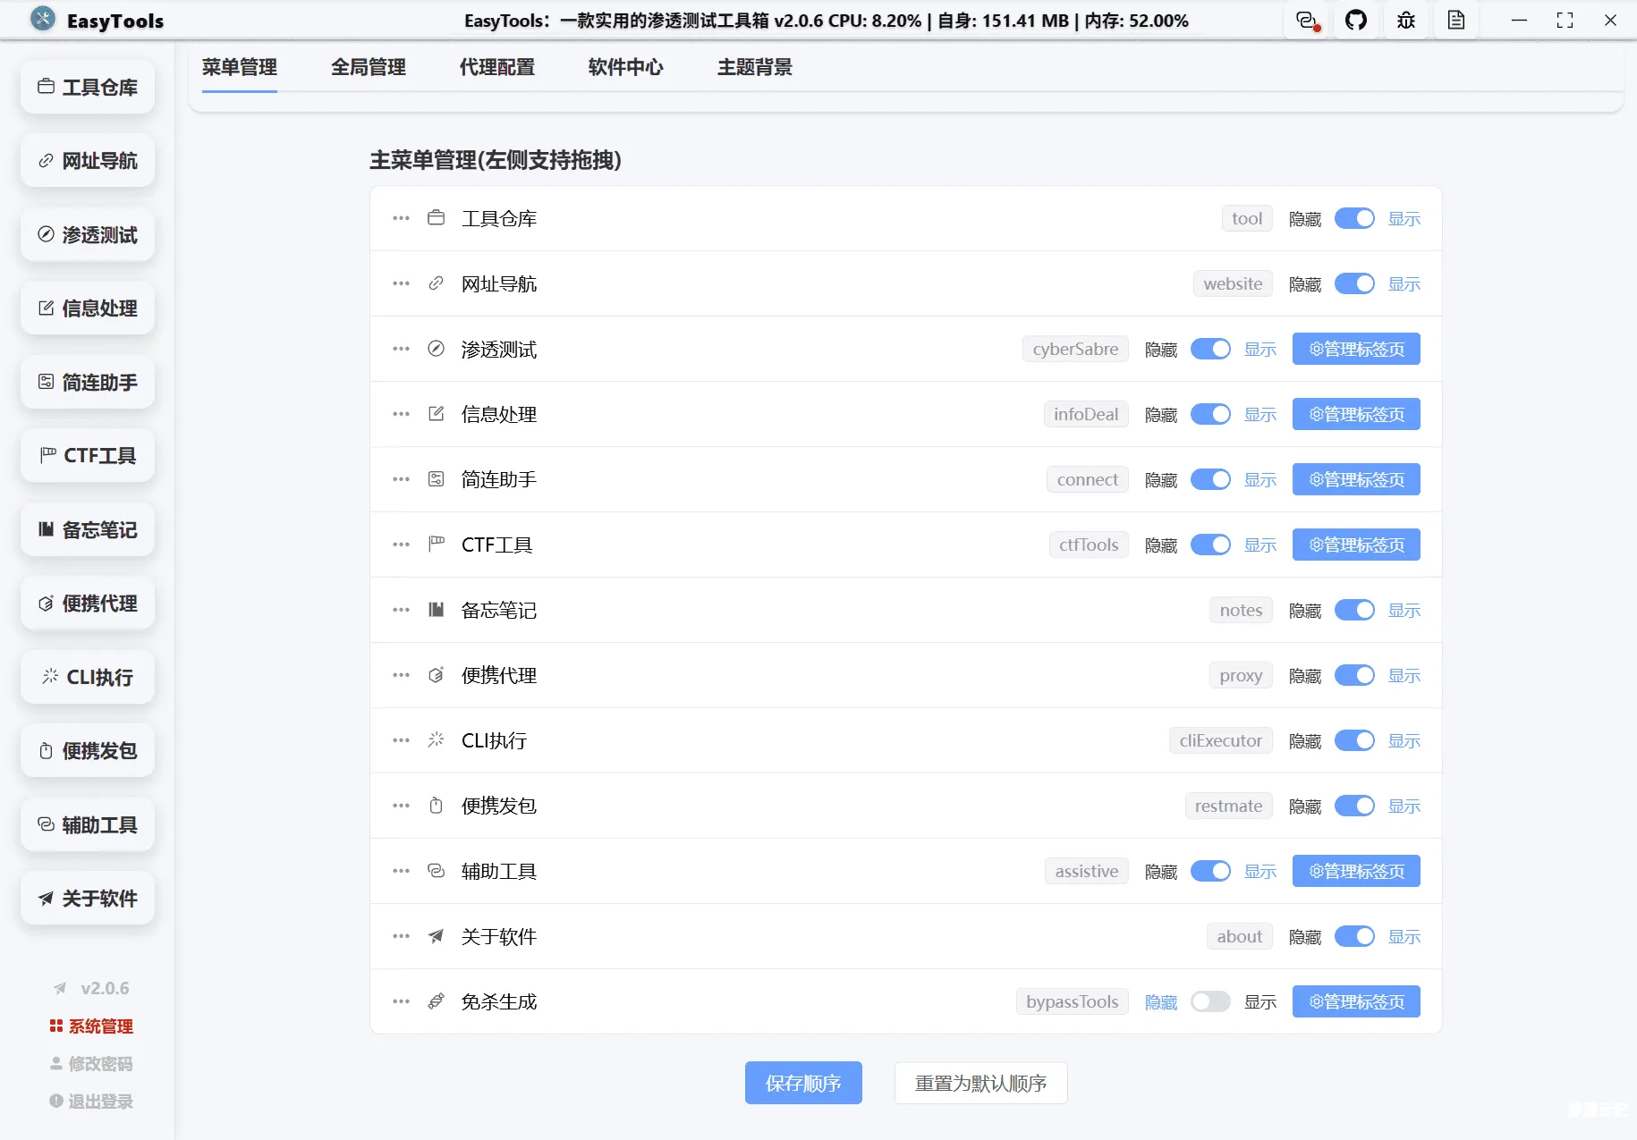Open the document/log icon in title bar
This screenshot has width=1637, height=1140.
pyautogui.click(x=1456, y=20)
